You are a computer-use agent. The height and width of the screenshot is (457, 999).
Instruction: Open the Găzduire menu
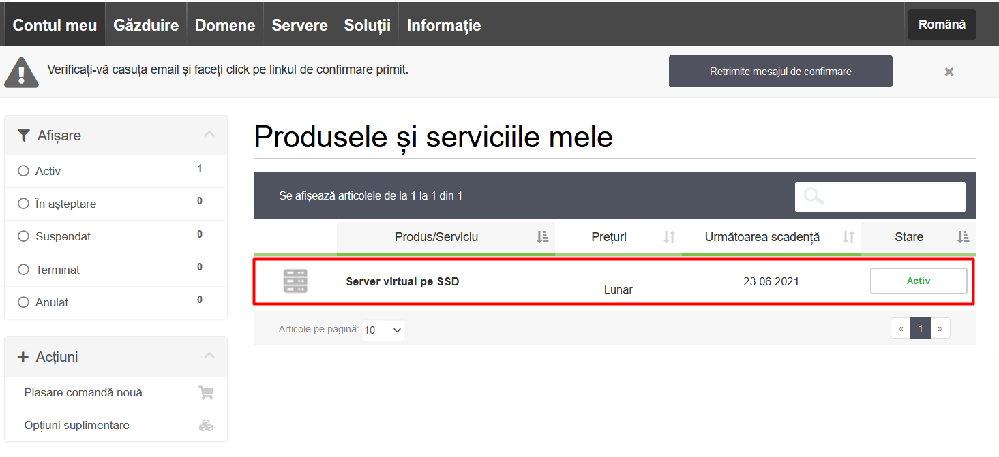(x=146, y=25)
